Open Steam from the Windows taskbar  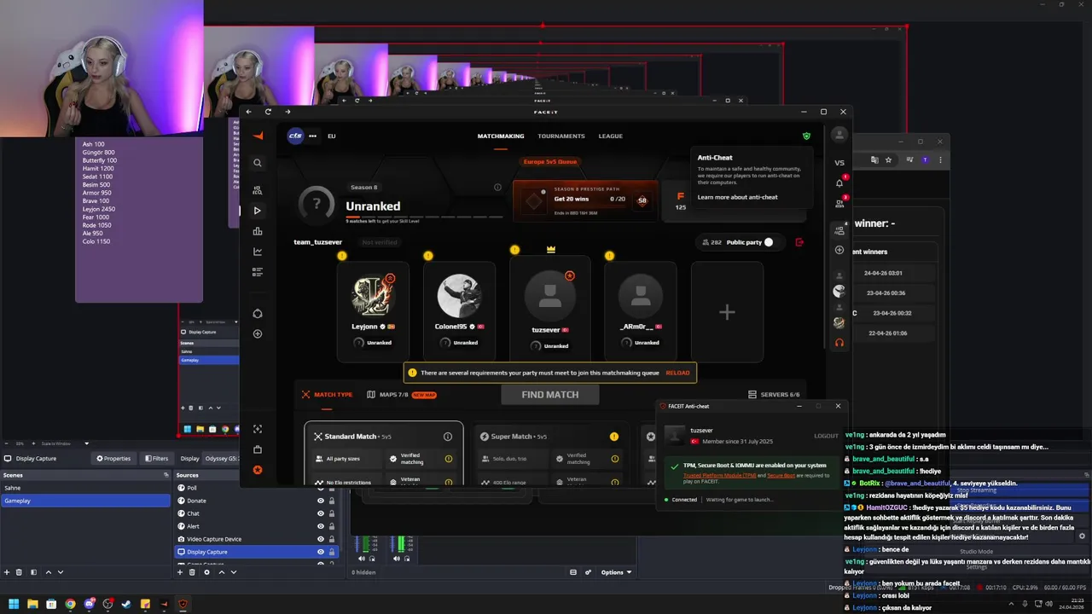(x=126, y=604)
